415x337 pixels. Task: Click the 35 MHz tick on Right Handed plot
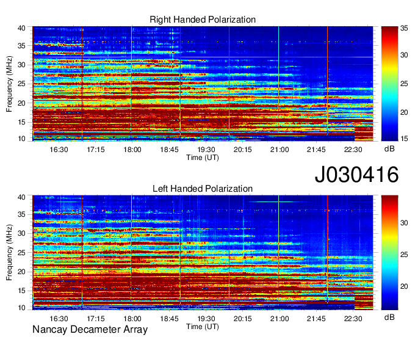click(x=21, y=46)
